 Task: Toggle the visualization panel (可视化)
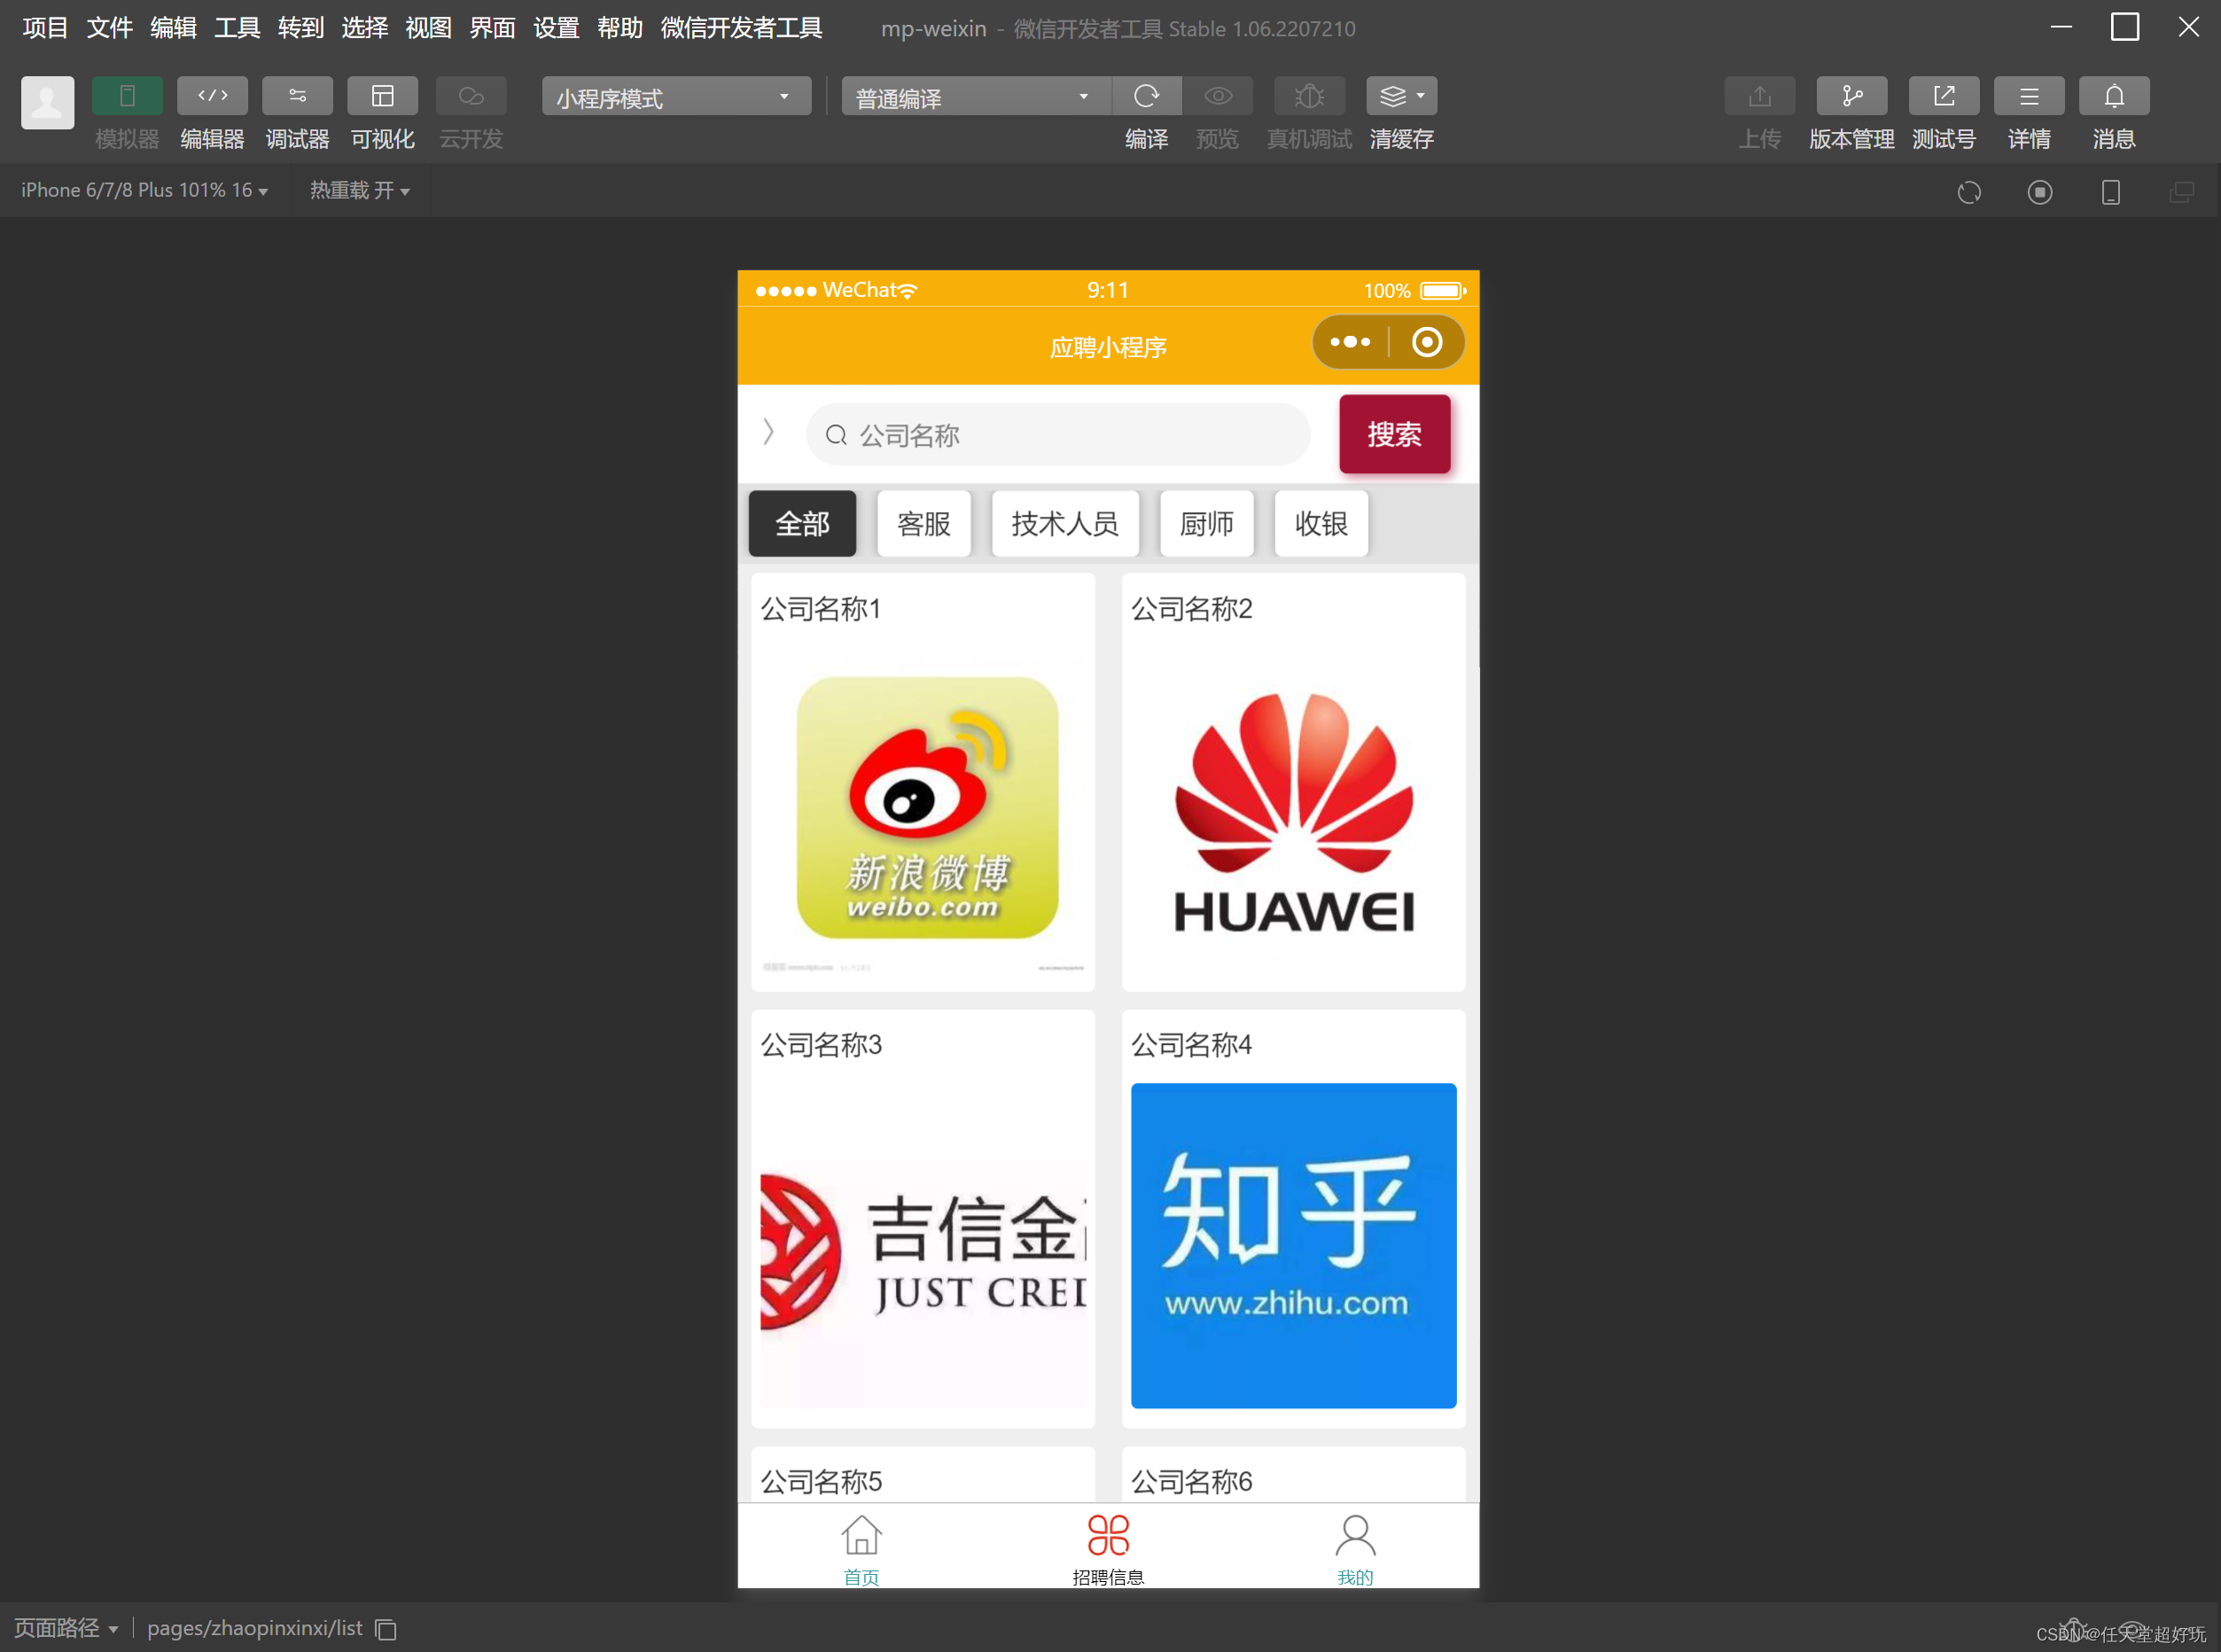coord(382,96)
